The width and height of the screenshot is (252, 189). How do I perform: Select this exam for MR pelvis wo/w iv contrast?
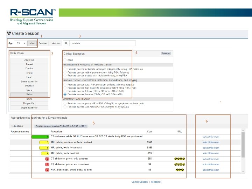click(211, 148)
